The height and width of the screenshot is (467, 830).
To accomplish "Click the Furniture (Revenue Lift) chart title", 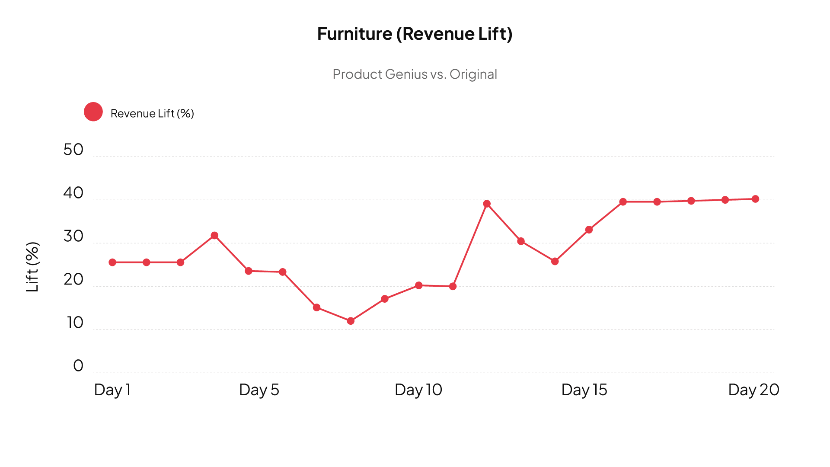I will (x=415, y=34).
